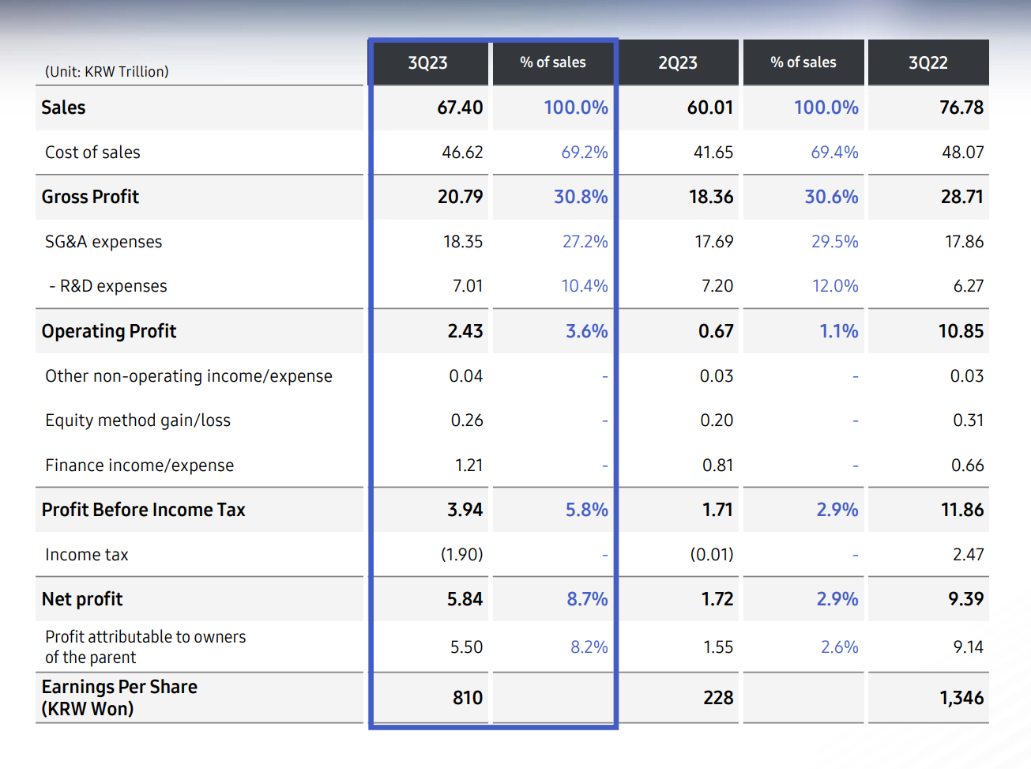The image size is (1031, 769).
Task: Click the 2Q23 column header
Action: tap(678, 63)
